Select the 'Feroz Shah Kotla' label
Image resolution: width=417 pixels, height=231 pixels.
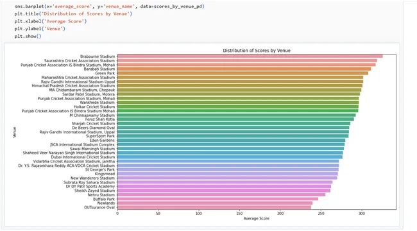click(100, 119)
